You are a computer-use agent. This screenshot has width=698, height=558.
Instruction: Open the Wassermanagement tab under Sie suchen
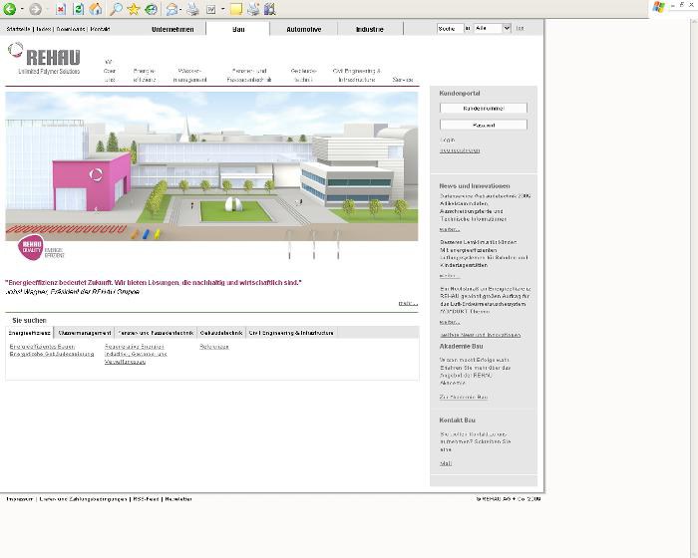(x=85, y=333)
